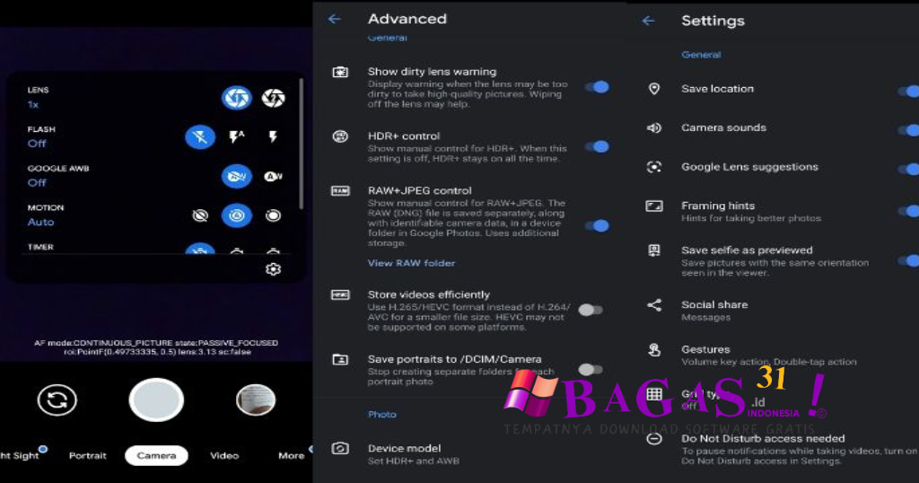Click the AF mode debug text
919x483 pixels.
point(156,347)
